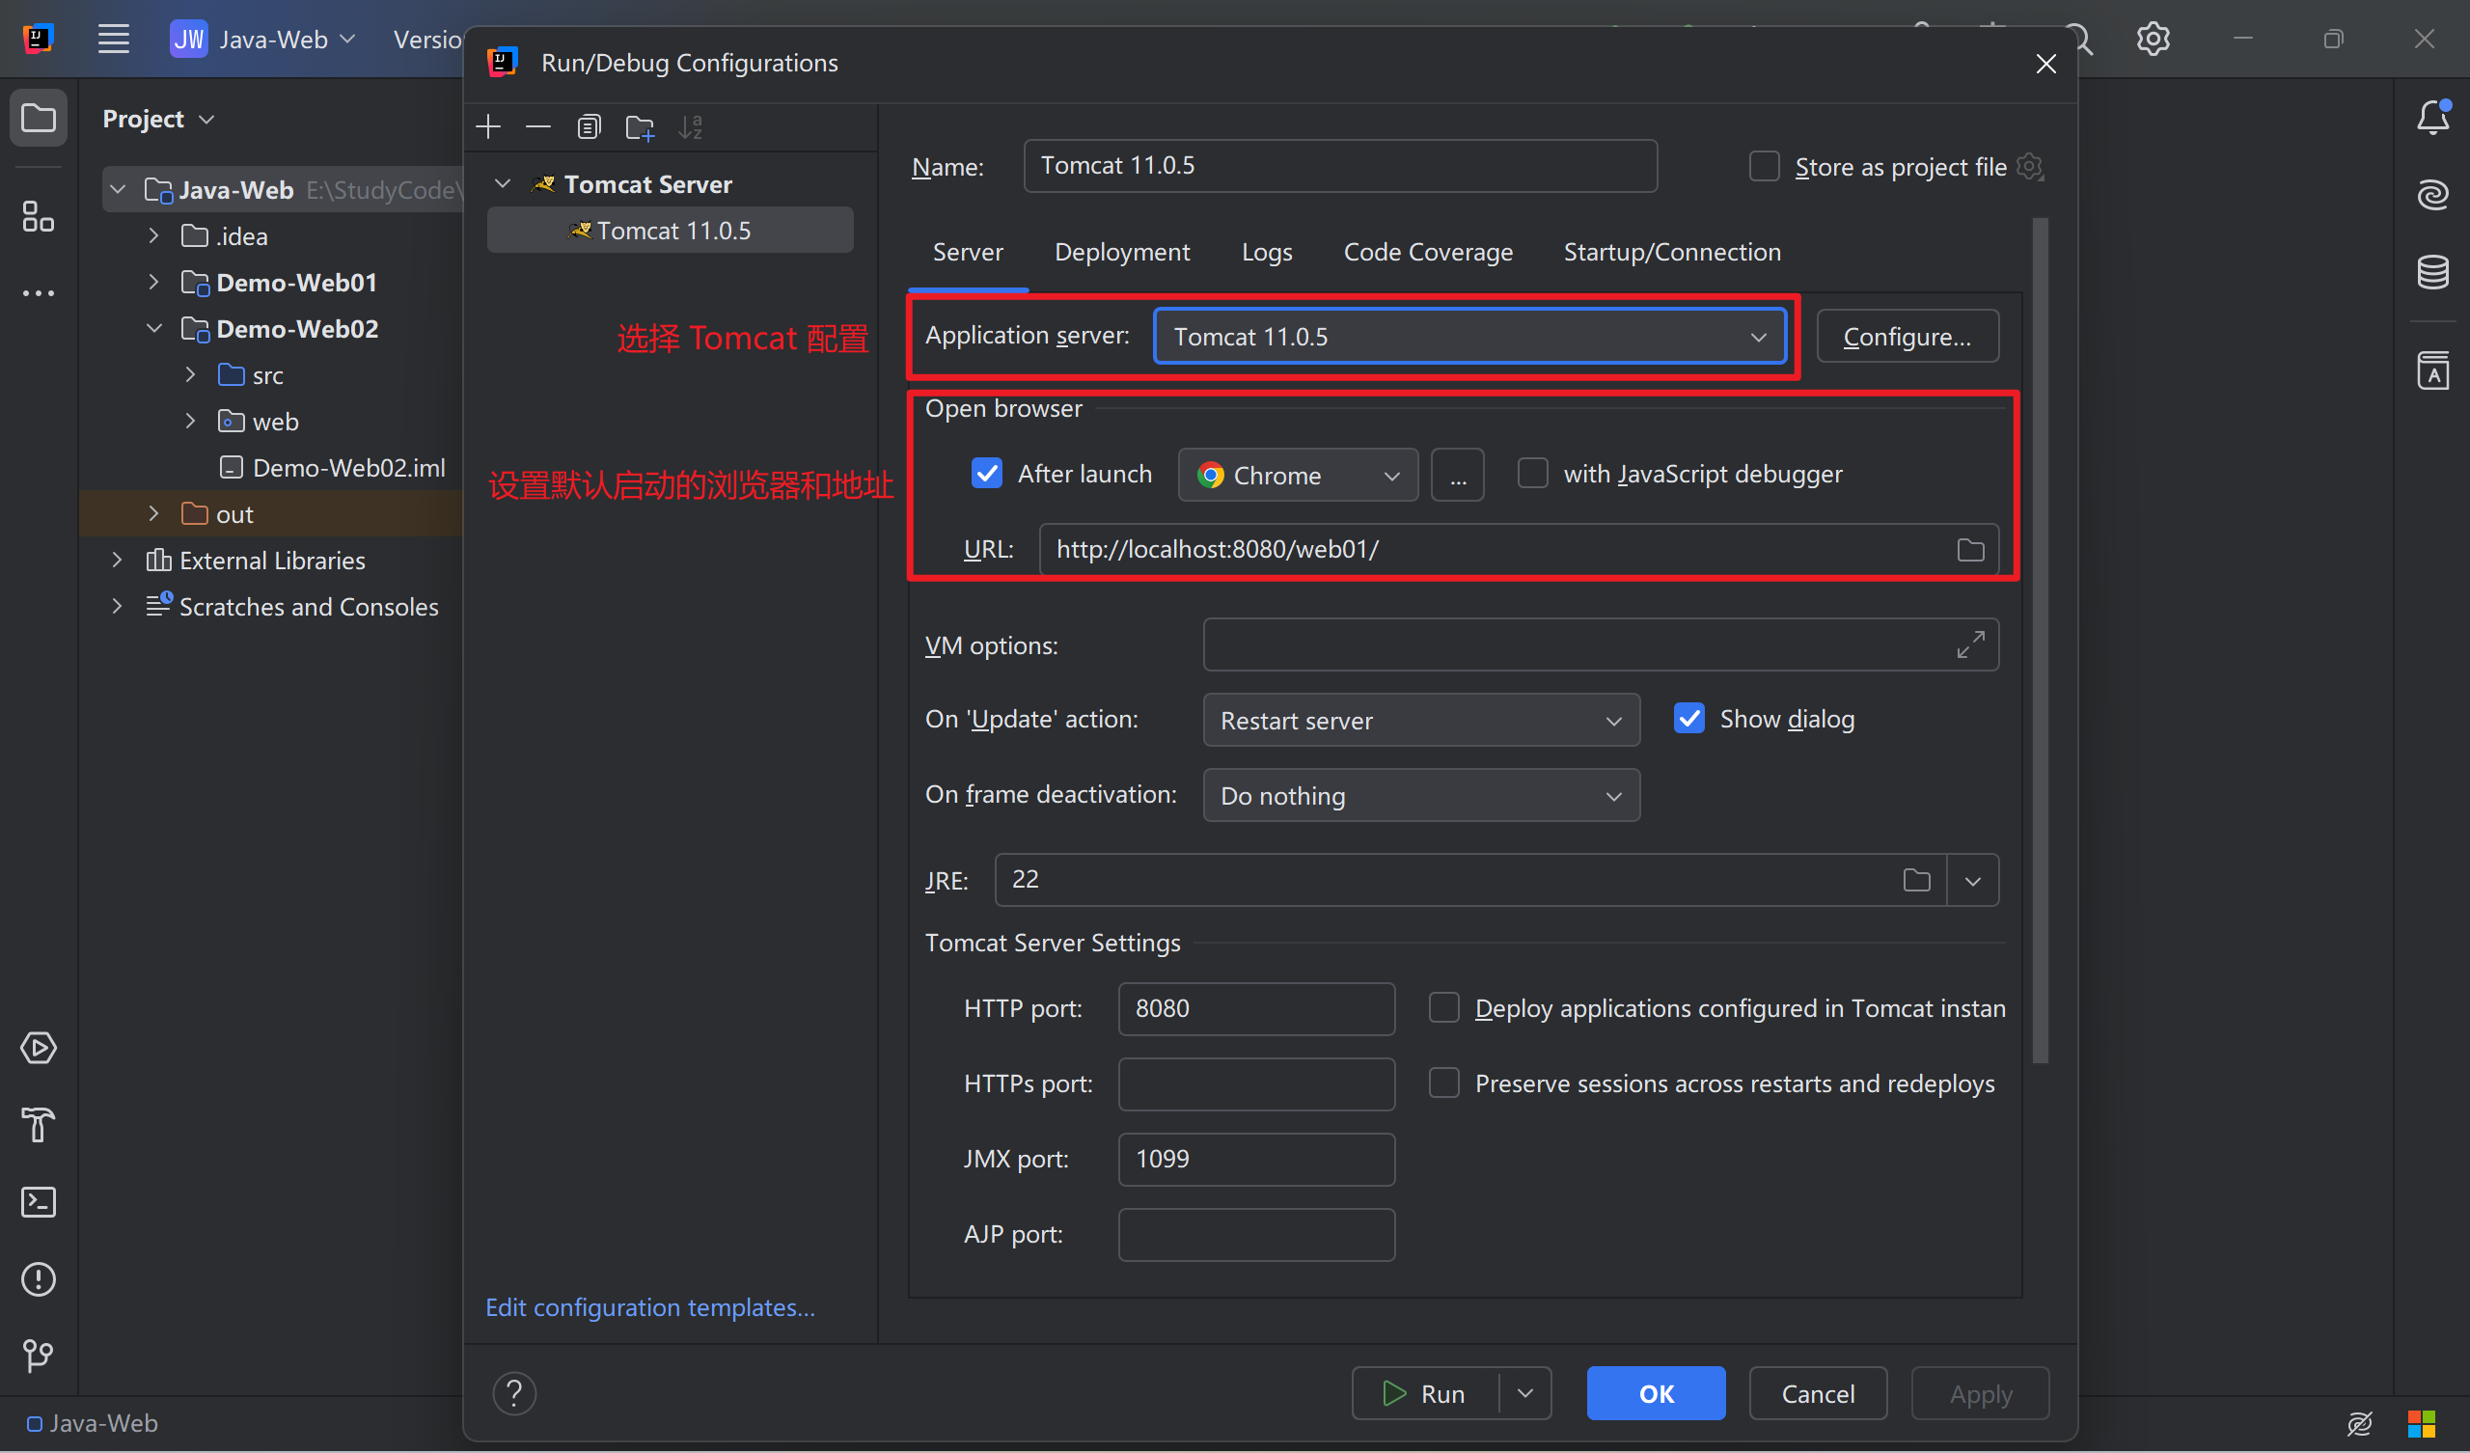The width and height of the screenshot is (2470, 1453).
Task: Sort configurations alphabetically
Action: coord(691,126)
